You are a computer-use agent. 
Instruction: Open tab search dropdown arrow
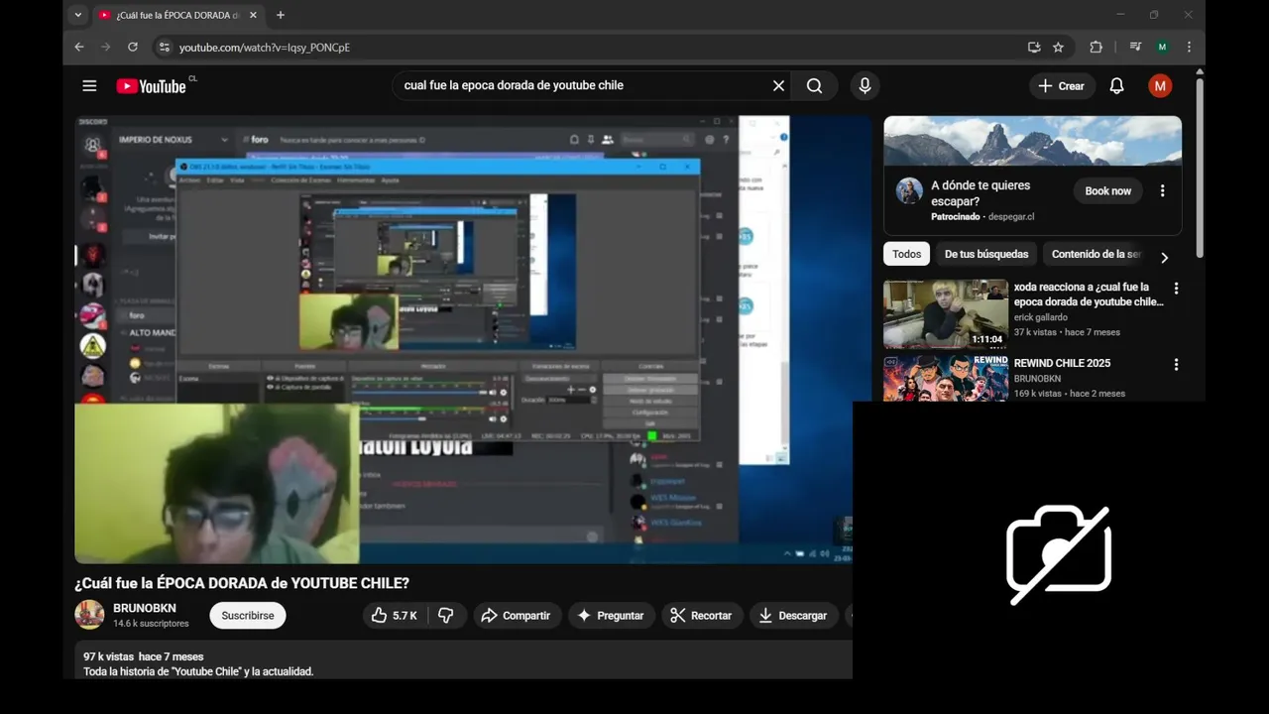click(78, 15)
